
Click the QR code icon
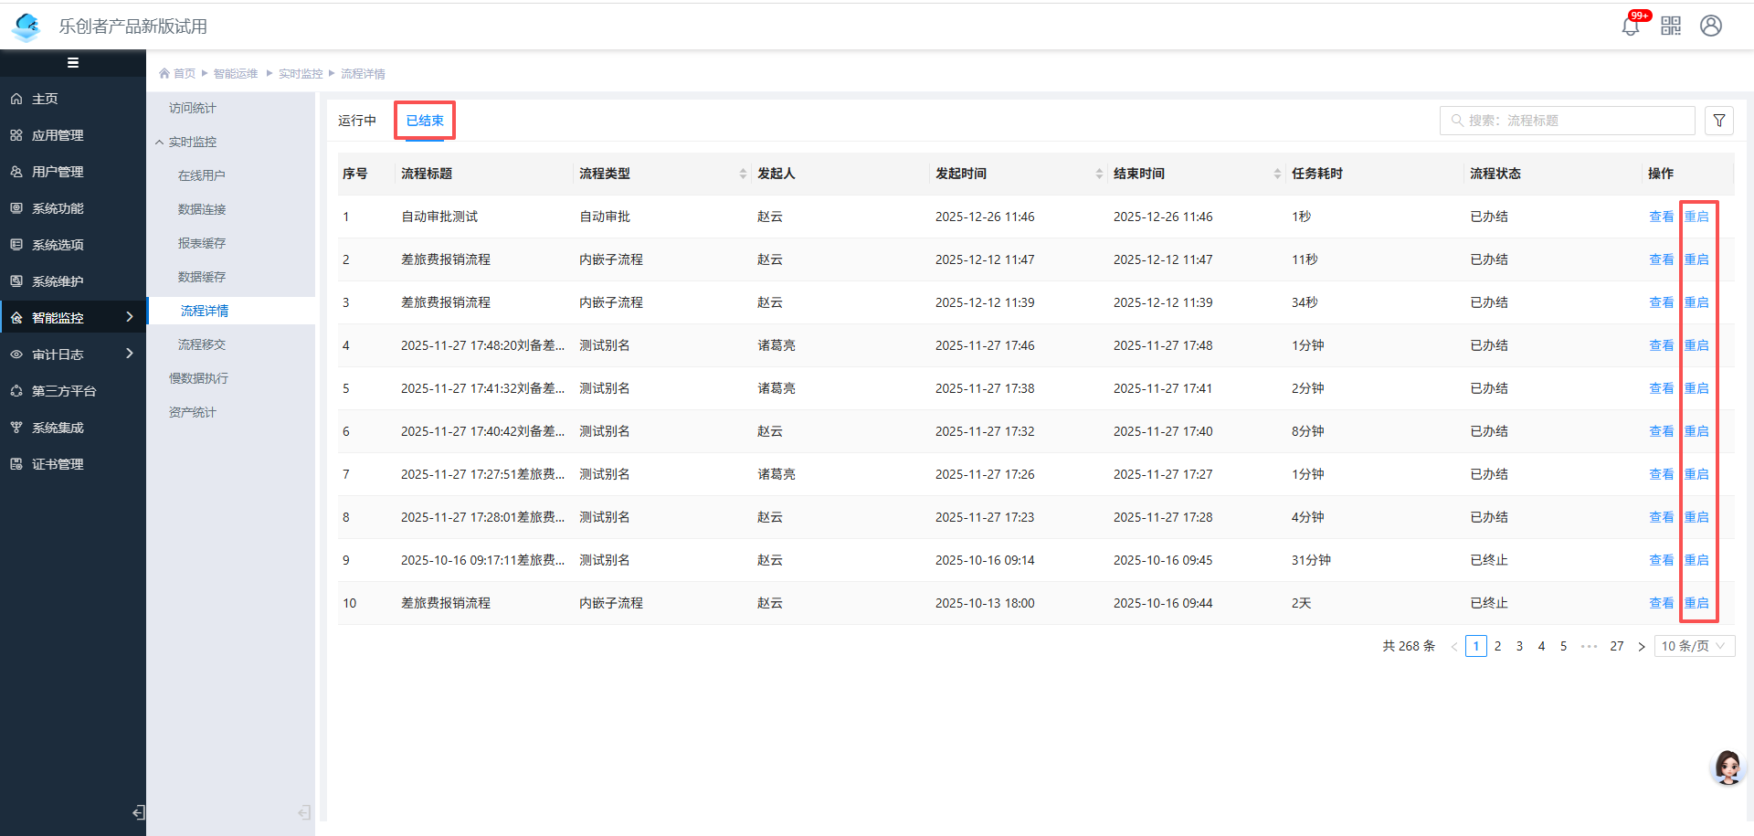pyautogui.click(x=1671, y=26)
